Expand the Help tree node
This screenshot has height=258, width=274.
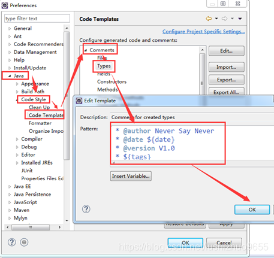(10, 60)
